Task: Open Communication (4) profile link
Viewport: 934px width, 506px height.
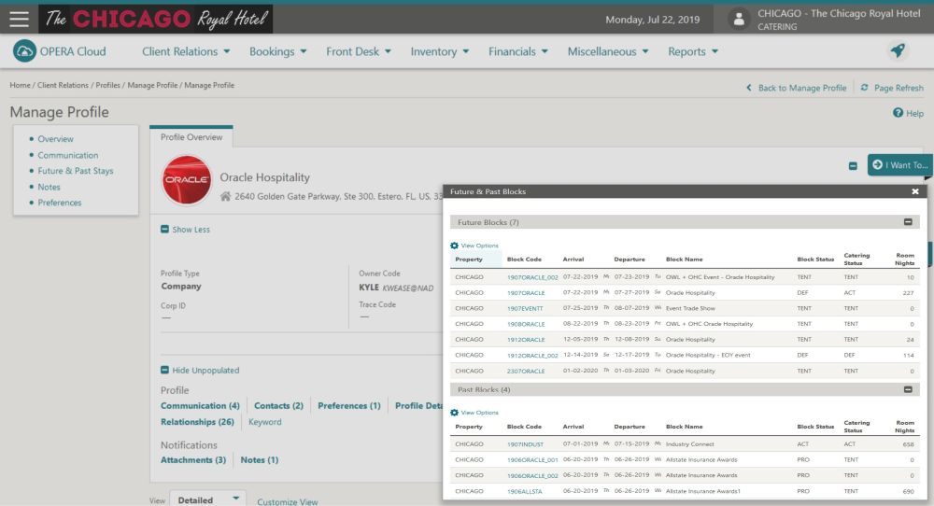Action: [200, 405]
